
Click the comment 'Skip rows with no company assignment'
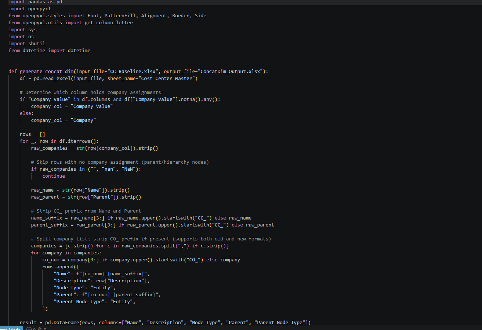[120, 162]
